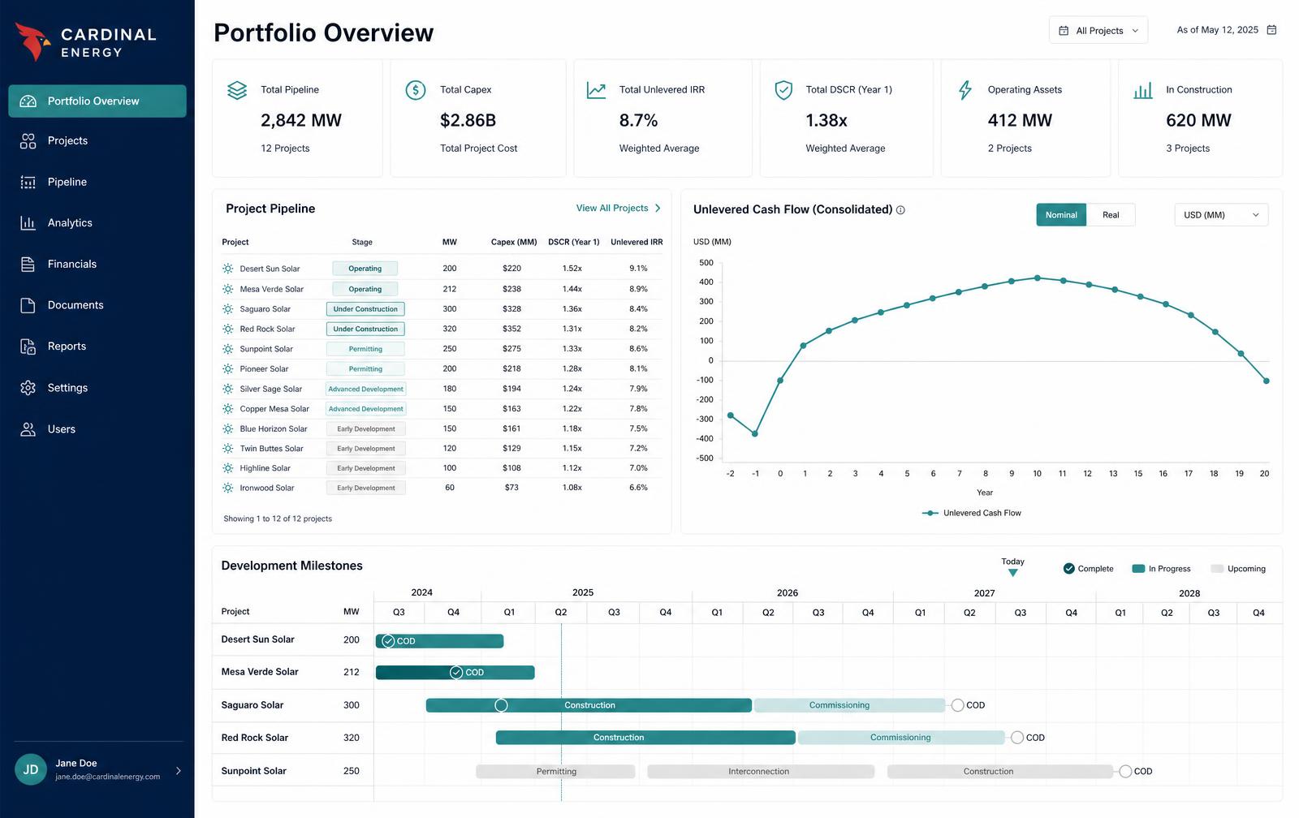The height and width of the screenshot is (818, 1299).
Task: Open the USD (MM) currency dropdown
Action: click(1221, 215)
